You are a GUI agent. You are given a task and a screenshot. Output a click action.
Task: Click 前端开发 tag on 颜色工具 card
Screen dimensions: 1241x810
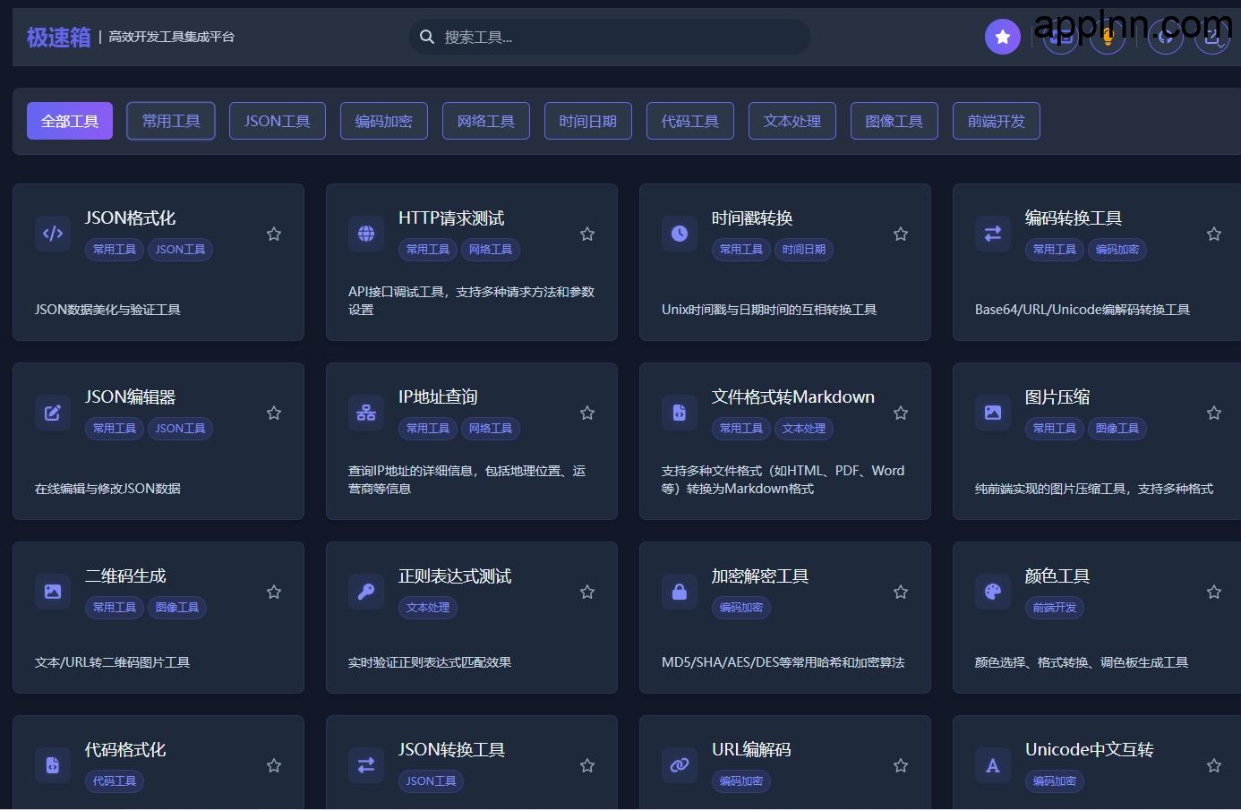tap(1055, 608)
